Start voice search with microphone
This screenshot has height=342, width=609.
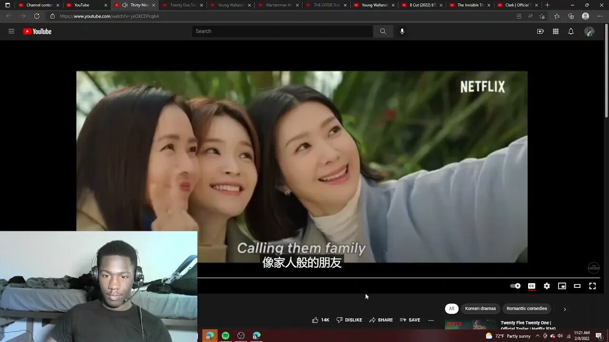pyautogui.click(x=402, y=31)
